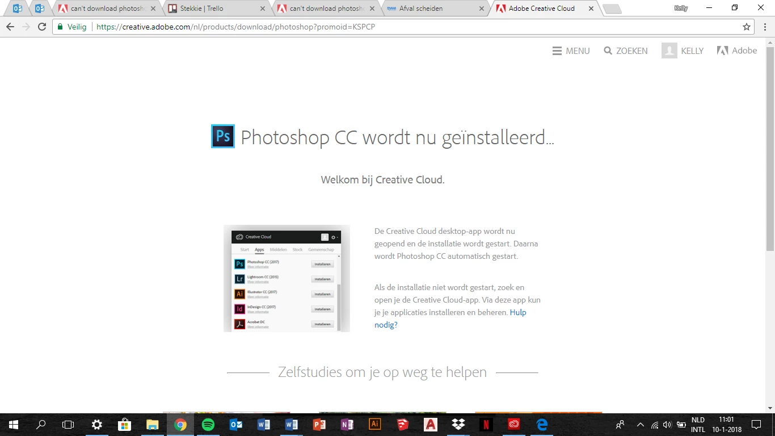Screen dimensions: 775x436
Task: Launch SketchUp from the taskbar
Action: 403,425
